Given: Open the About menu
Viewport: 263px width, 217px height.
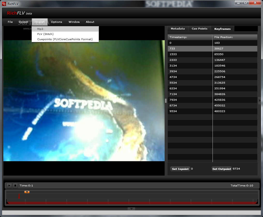Looking at the screenshot, I should 90,22.
